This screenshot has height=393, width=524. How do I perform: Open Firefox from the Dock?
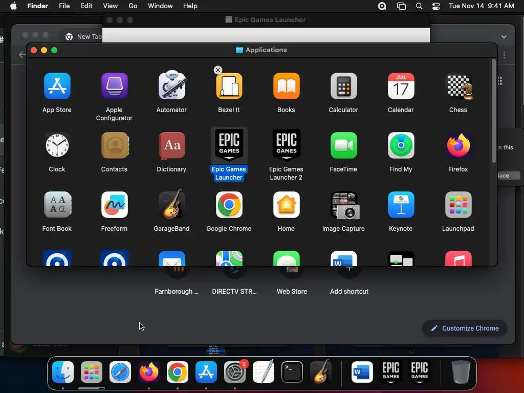coord(149,372)
